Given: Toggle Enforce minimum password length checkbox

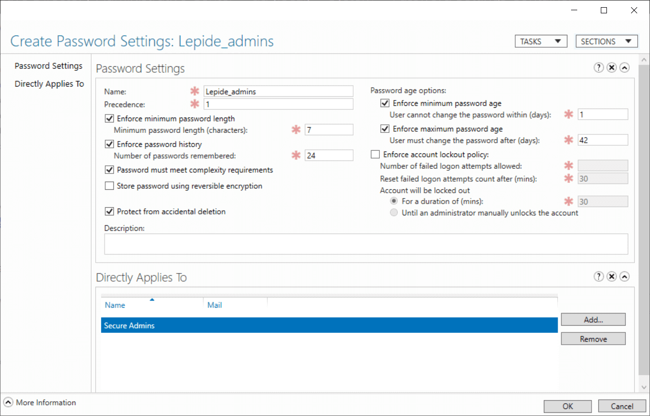Looking at the screenshot, I should (109, 118).
